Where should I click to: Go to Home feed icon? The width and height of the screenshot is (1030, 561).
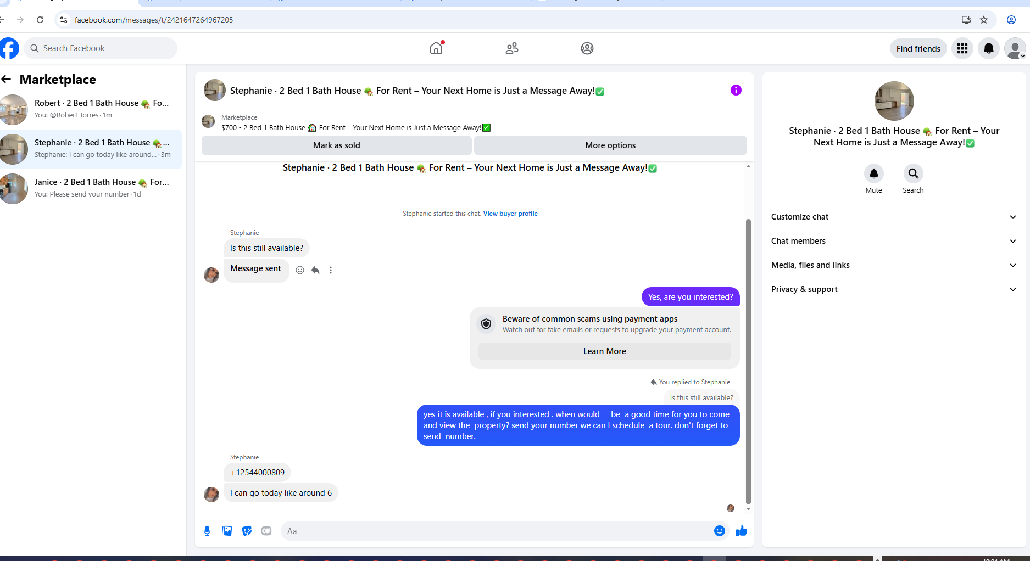tap(436, 48)
